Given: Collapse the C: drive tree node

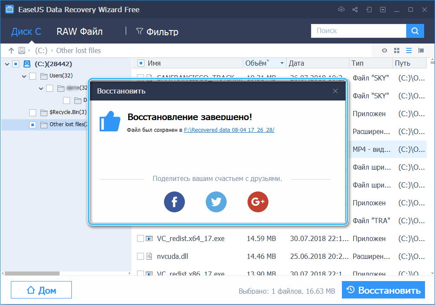Looking at the screenshot, I should pyautogui.click(x=7, y=64).
